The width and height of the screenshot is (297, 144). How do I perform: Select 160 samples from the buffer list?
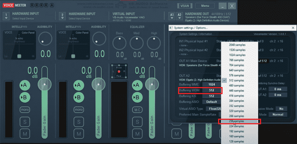point(240,136)
